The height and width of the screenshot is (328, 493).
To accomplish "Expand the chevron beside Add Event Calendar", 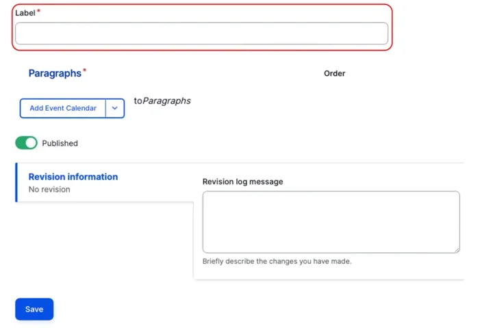I will pyautogui.click(x=115, y=109).
